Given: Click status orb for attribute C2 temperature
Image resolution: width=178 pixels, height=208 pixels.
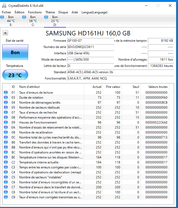Looking at the screenshot, I should [6, 162].
